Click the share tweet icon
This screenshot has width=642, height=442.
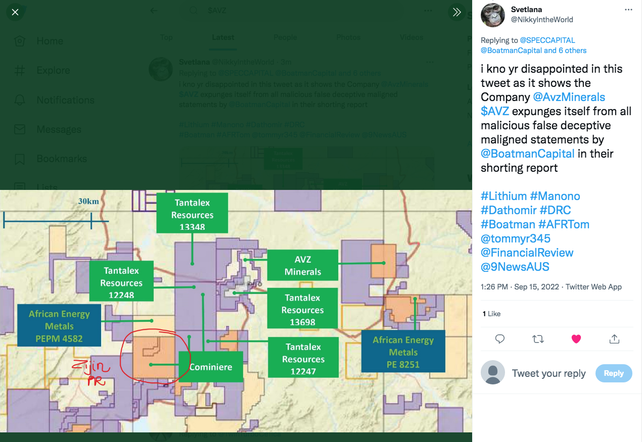(x=614, y=338)
